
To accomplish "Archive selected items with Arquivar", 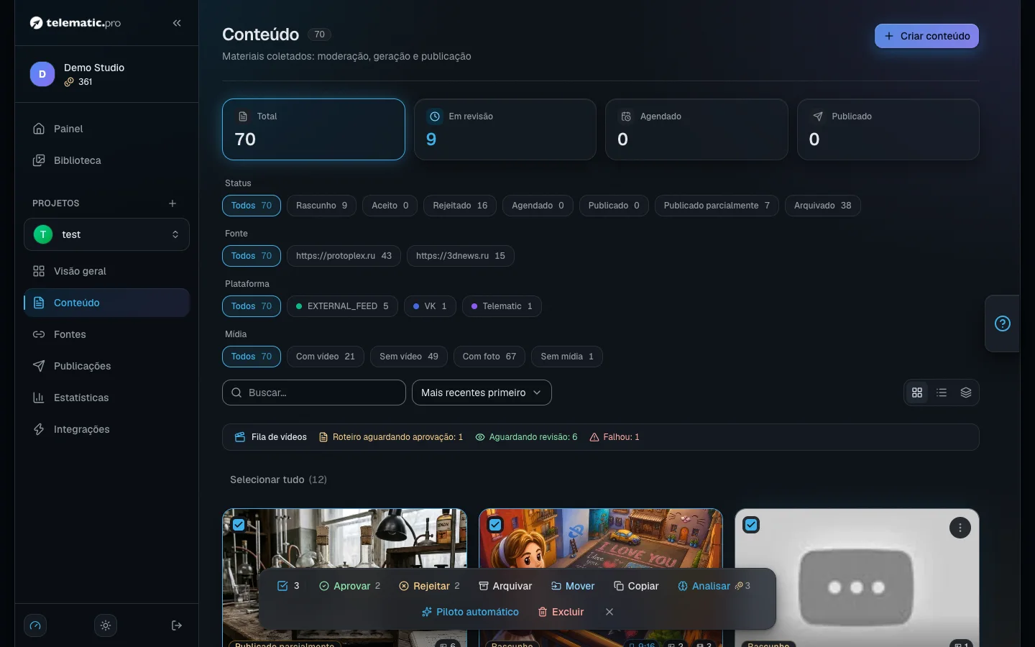I will coord(505,586).
